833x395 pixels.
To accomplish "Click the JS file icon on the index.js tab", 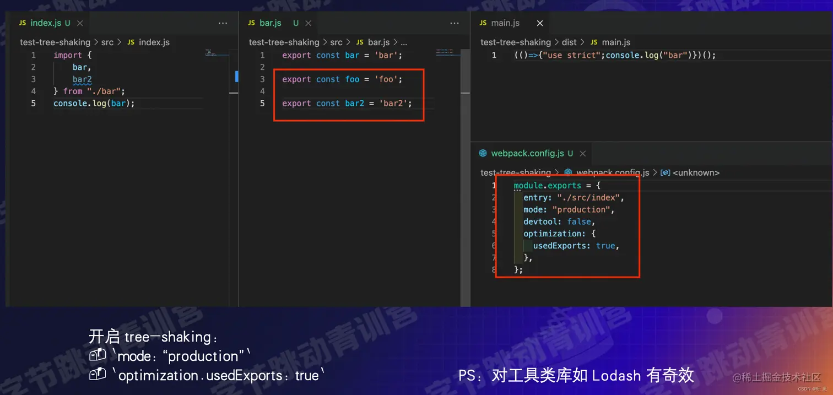I will [23, 23].
